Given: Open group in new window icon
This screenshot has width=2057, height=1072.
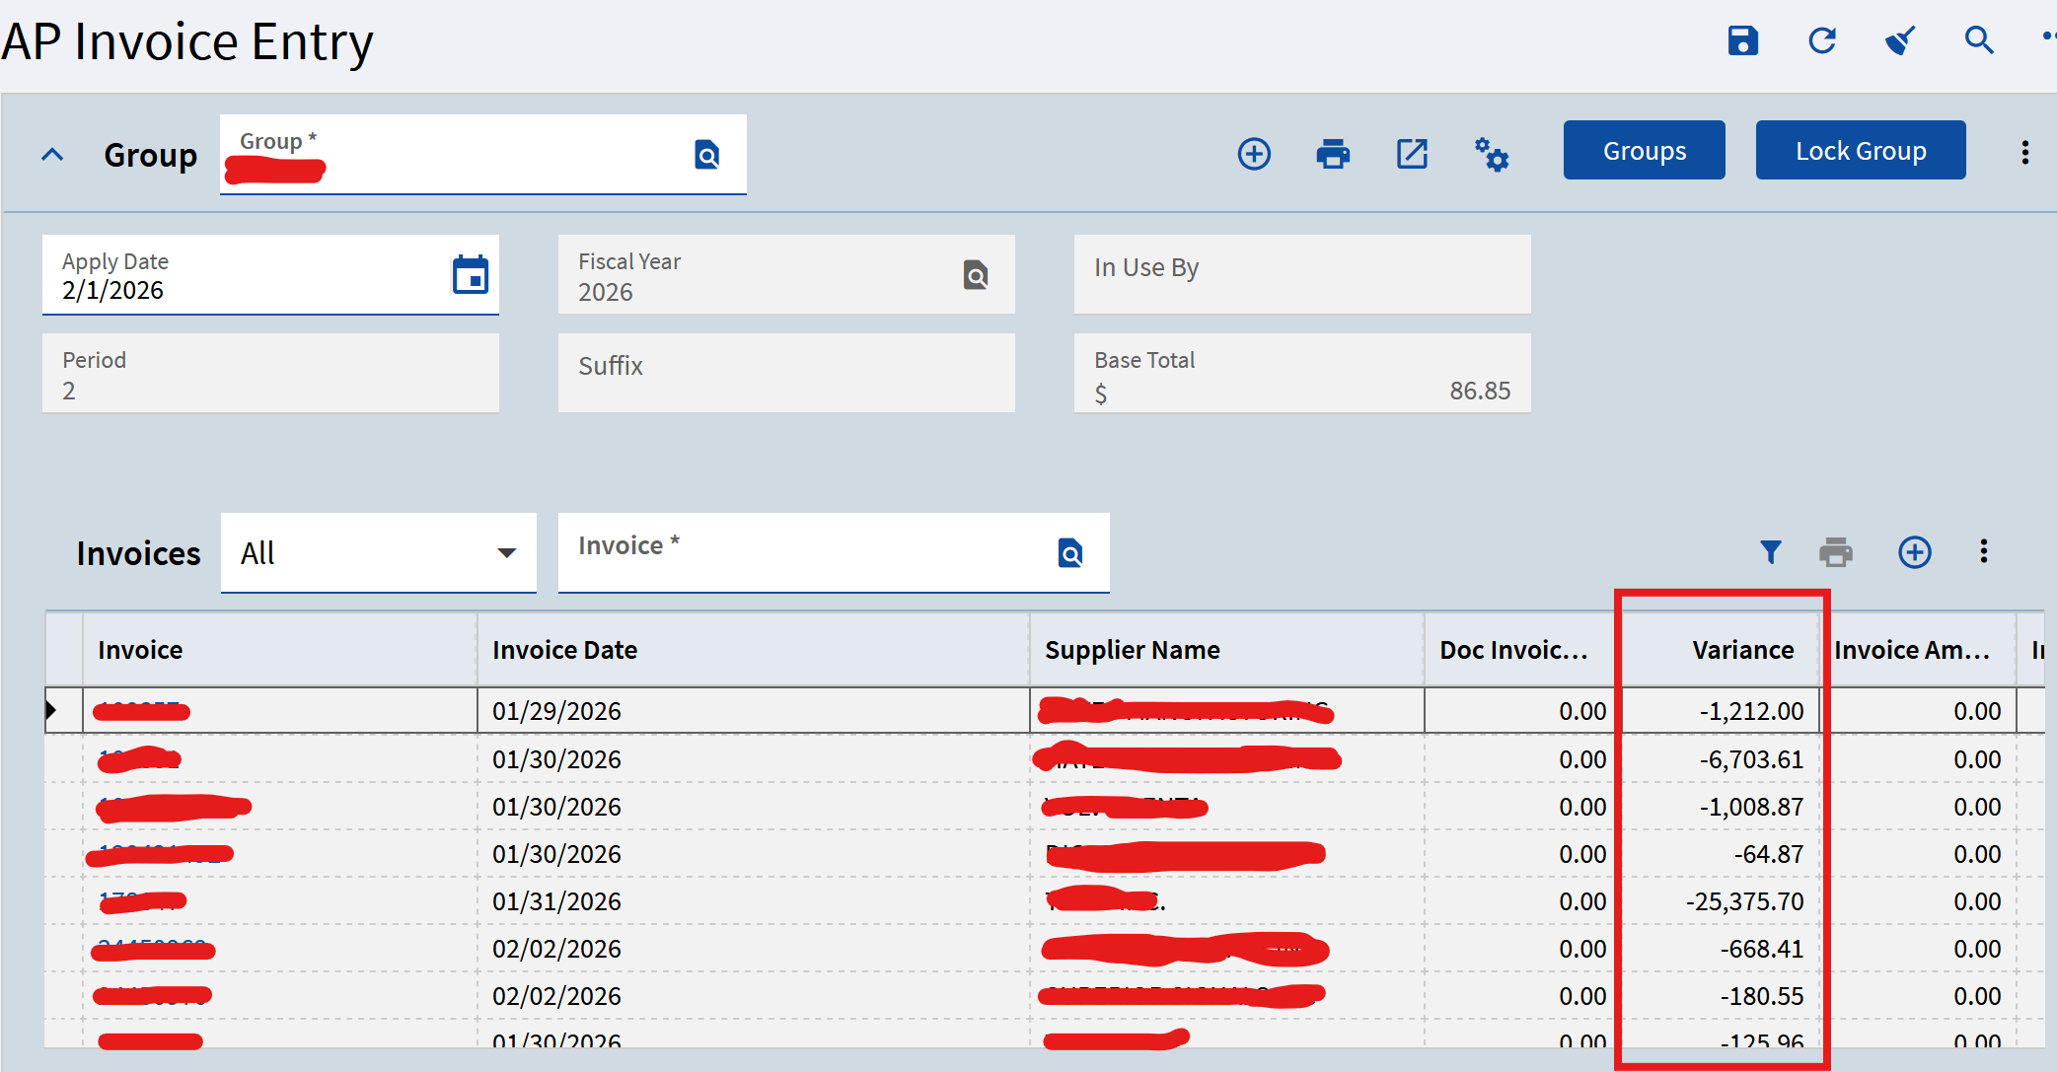Looking at the screenshot, I should coord(1412,154).
